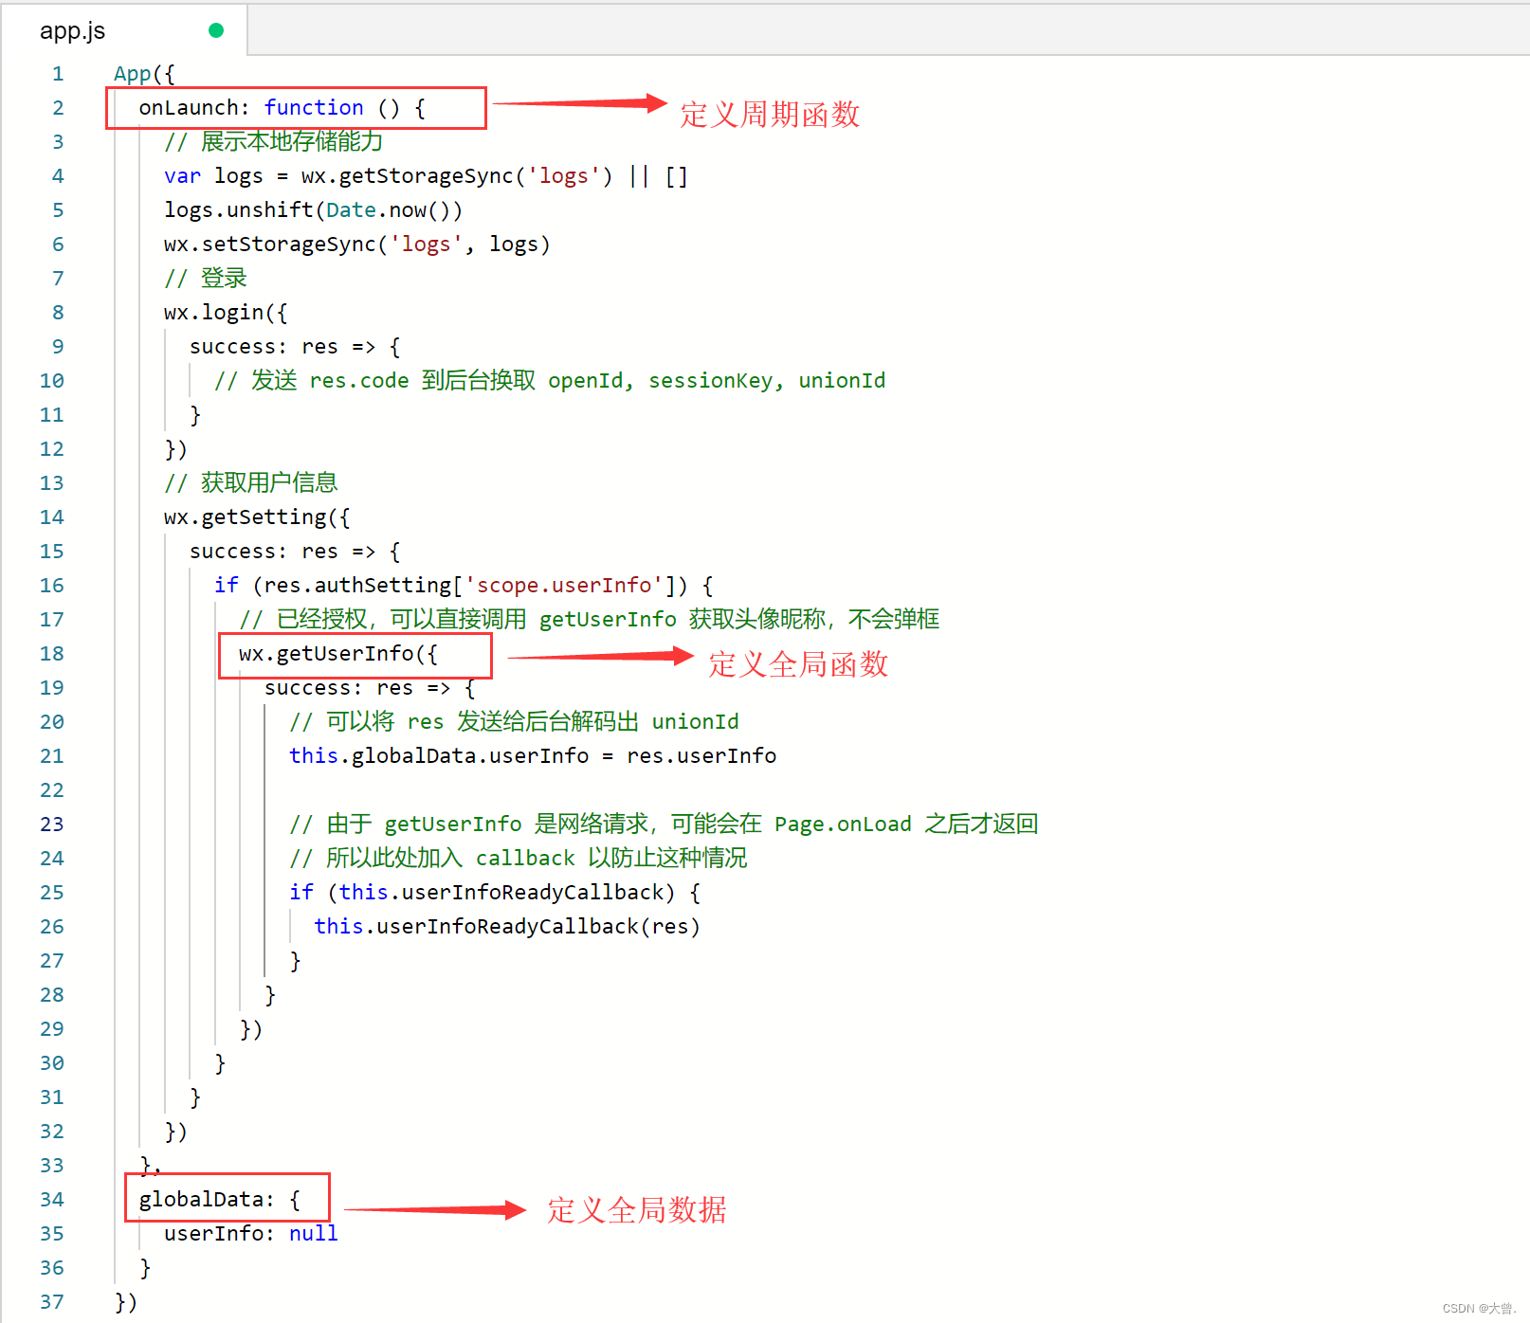
Task: Click 'logs.unshift(Date.now())' line
Action: click(x=313, y=210)
